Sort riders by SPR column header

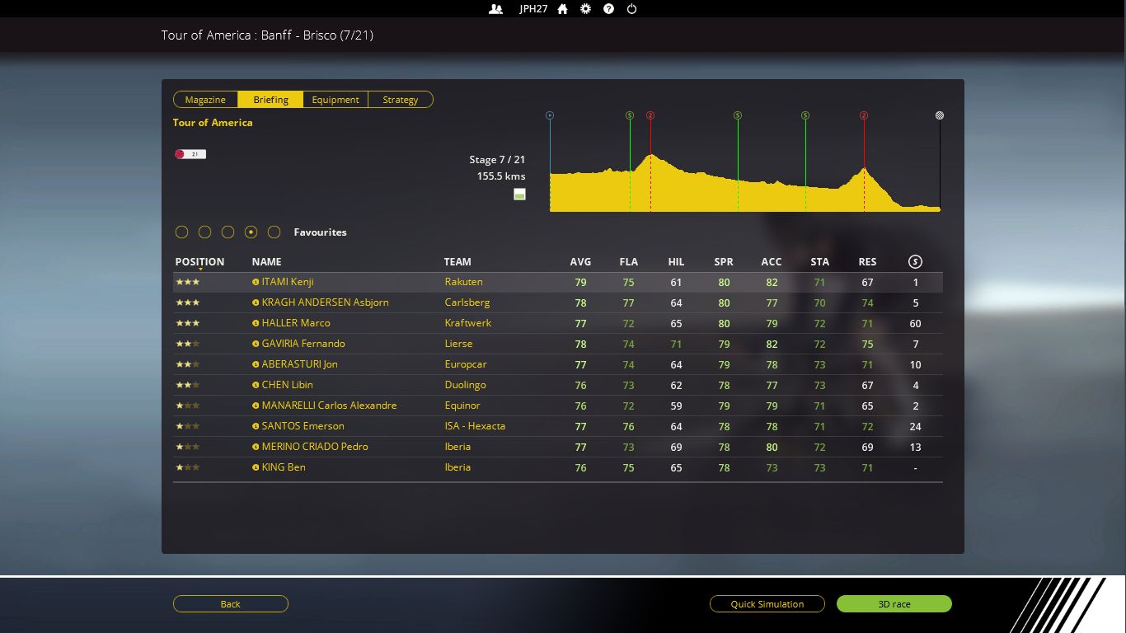click(x=723, y=262)
